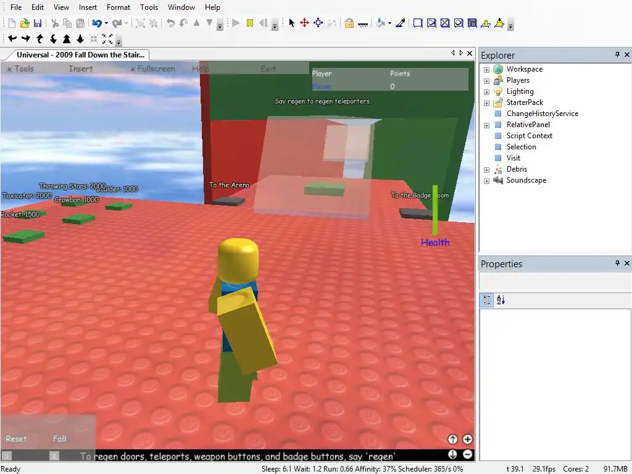632x474 pixels.
Task: Expand the Soundscape tree node
Action: (486, 181)
